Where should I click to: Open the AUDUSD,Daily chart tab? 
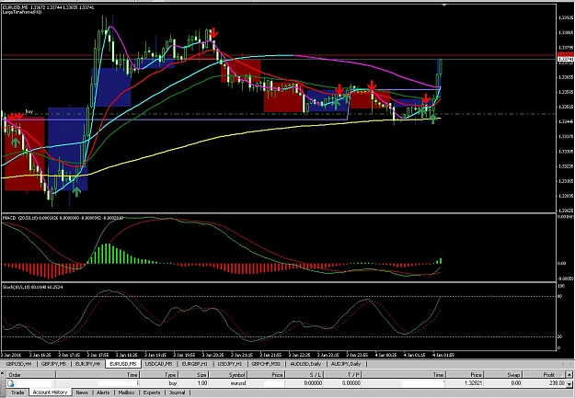pyautogui.click(x=305, y=364)
